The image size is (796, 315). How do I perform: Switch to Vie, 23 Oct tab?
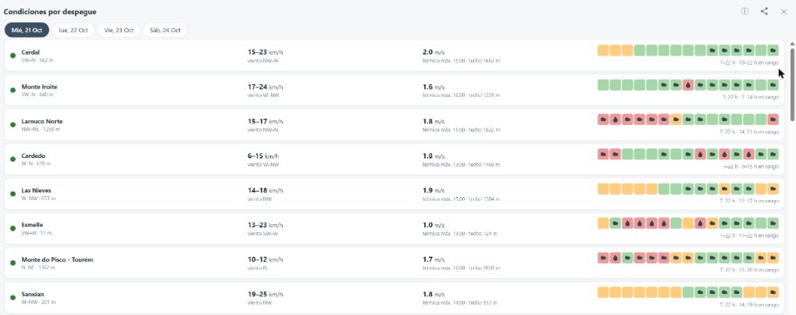pyautogui.click(x=119, y=30)
